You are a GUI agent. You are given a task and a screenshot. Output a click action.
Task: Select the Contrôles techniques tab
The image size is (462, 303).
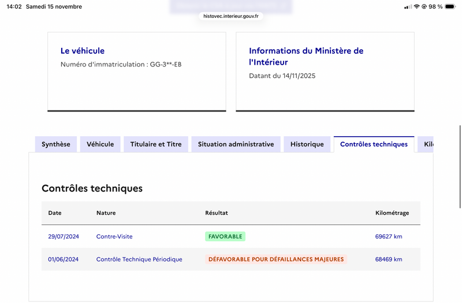point(374,144)
